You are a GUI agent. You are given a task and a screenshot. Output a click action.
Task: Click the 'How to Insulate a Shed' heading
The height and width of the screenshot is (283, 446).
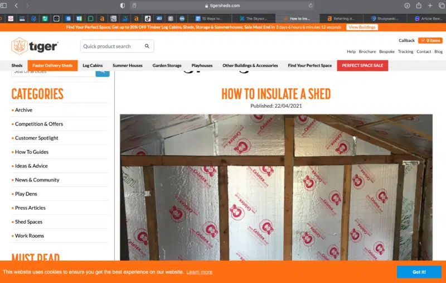[x=276, y=94]
